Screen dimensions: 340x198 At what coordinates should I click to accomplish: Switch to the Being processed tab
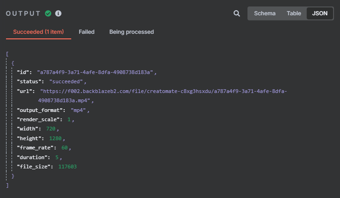[131, 32]
